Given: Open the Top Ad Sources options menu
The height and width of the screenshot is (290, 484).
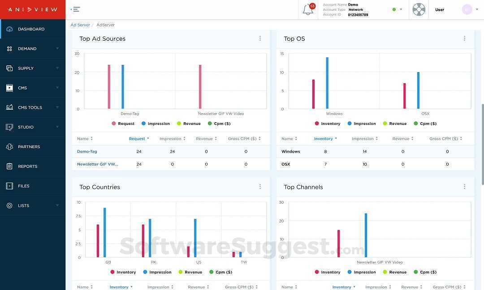Looking at the screenshot, I should (260, 38).
